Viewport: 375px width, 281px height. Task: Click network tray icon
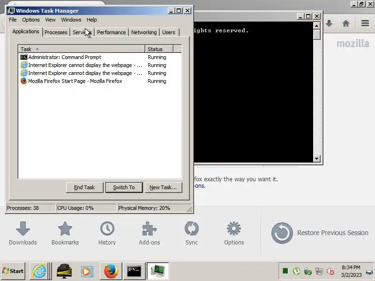pos(319,271)
